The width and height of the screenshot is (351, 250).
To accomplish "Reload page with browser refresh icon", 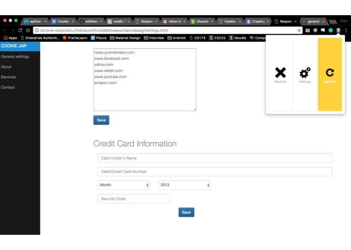I will pos(20,30).
